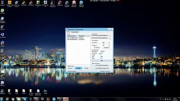The width and height of the screenshot is (180, 101).
Task: Open the Windows Media Player taskbar icon
Action: 13,99
